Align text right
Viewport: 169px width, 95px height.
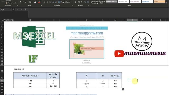pyautogui.click(x=50, y=2)
